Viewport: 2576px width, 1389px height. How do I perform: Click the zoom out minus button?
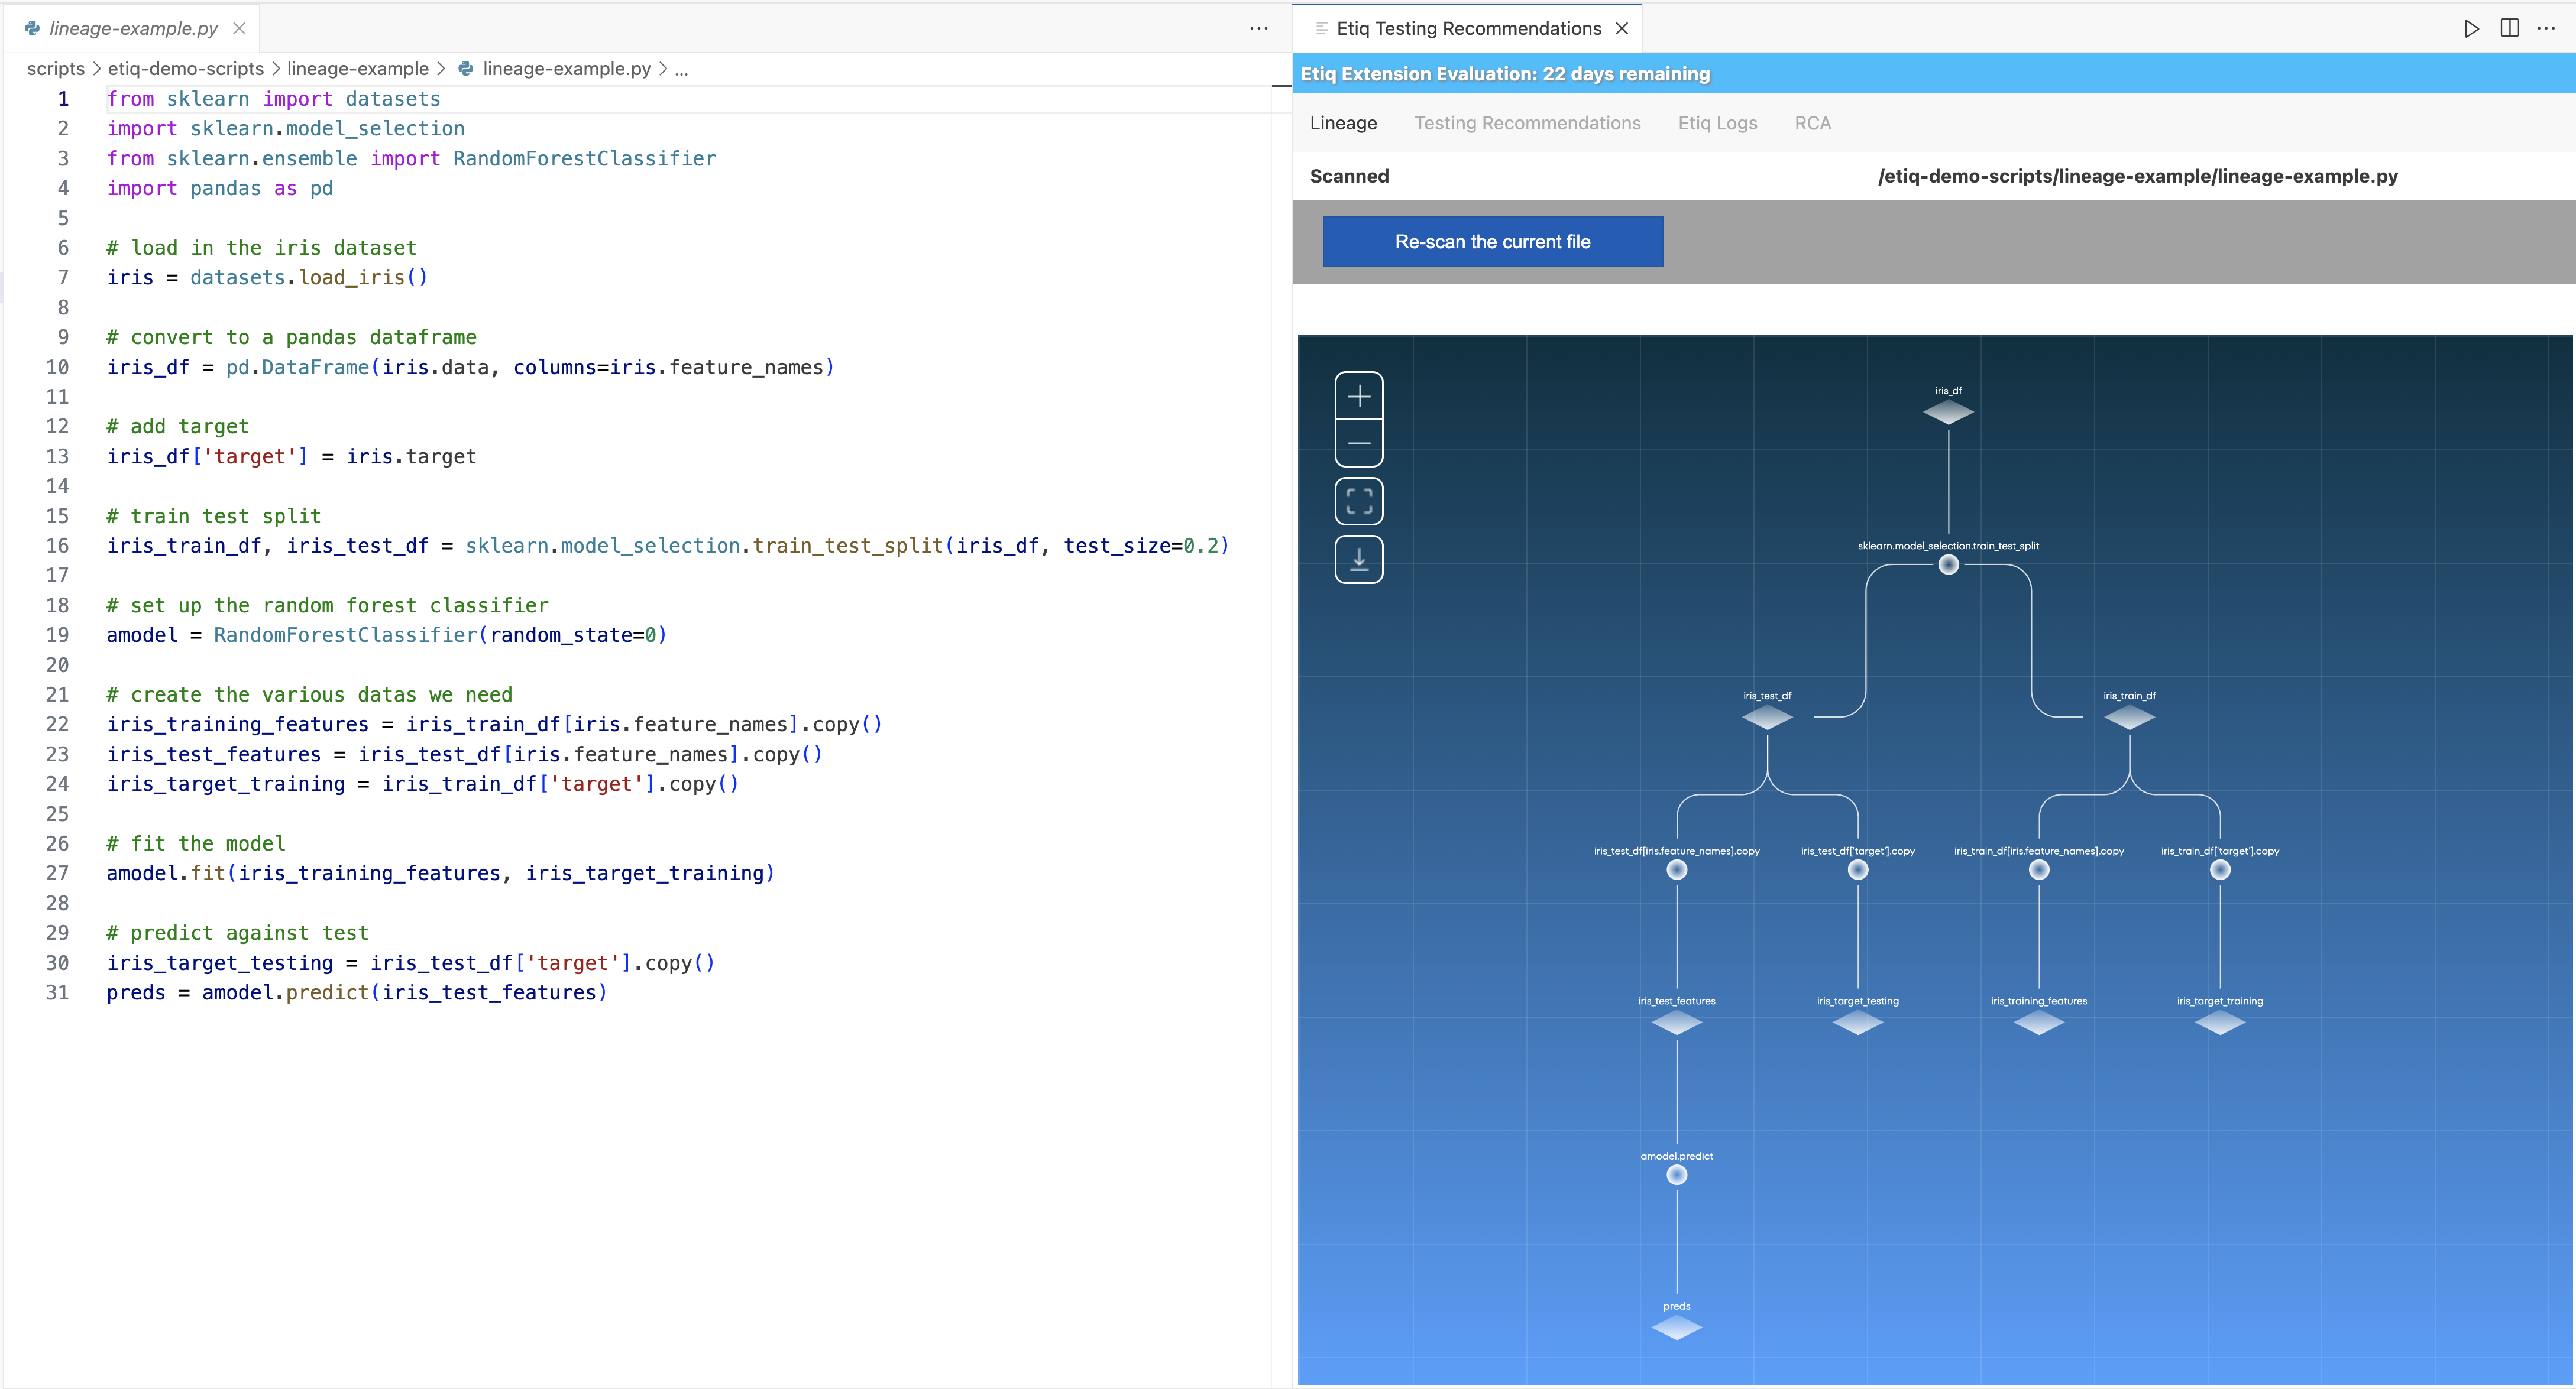point(1358,443)
